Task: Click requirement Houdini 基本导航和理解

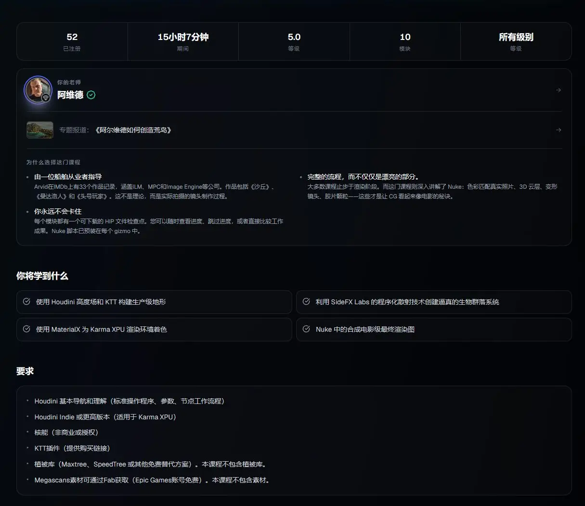Action: [130, 401]
